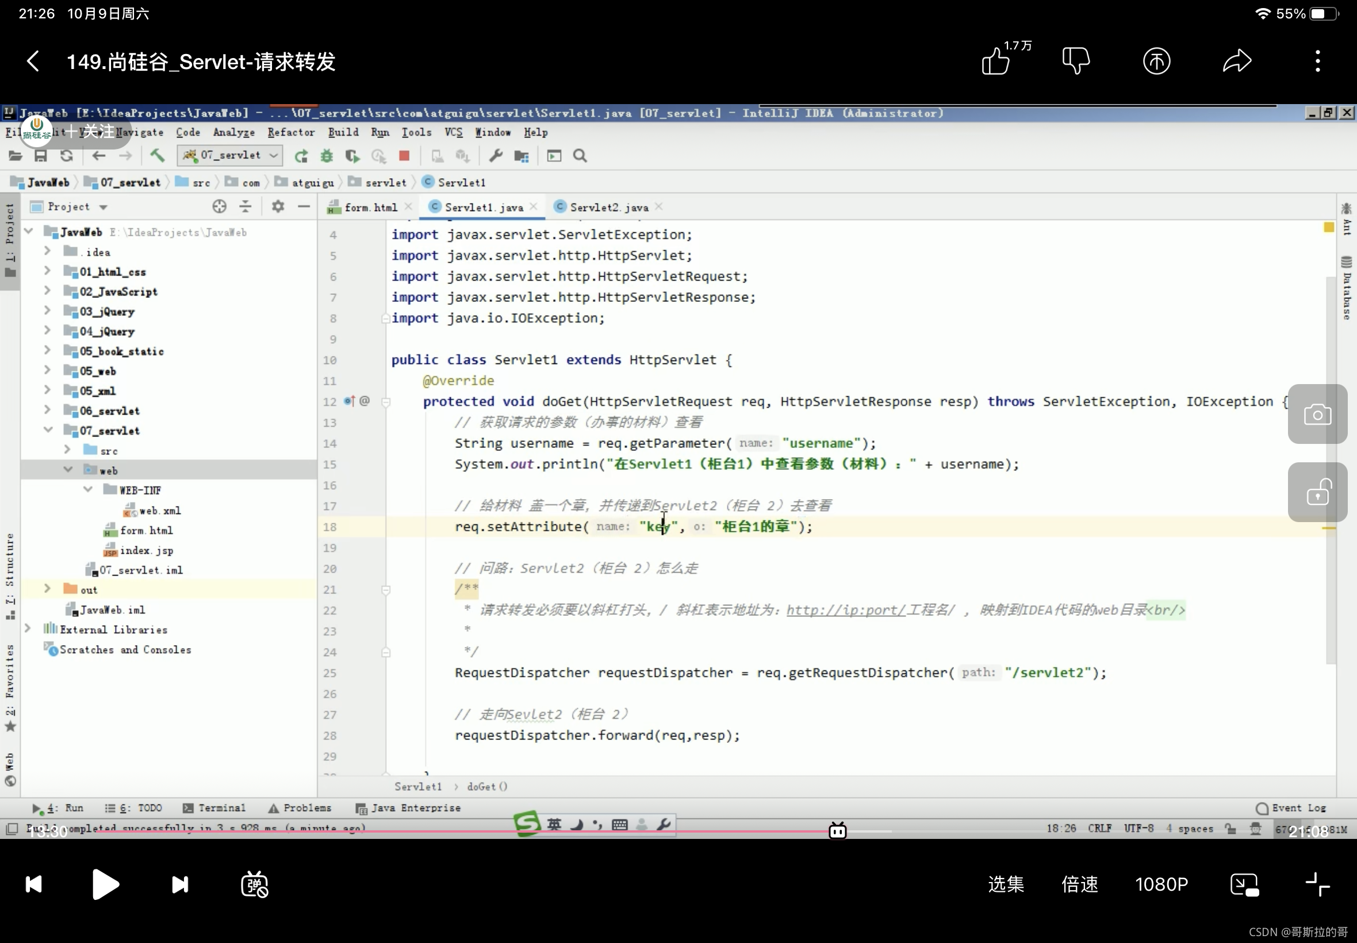Expand the 05_web folder
The width and height of the screenshot is (1357, 943).
click(48, 370)
